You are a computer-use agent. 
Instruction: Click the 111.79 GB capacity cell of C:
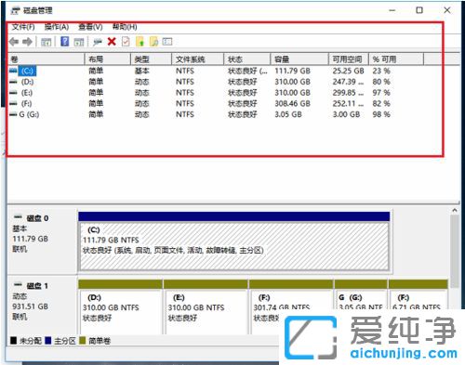tap(292, 71)
